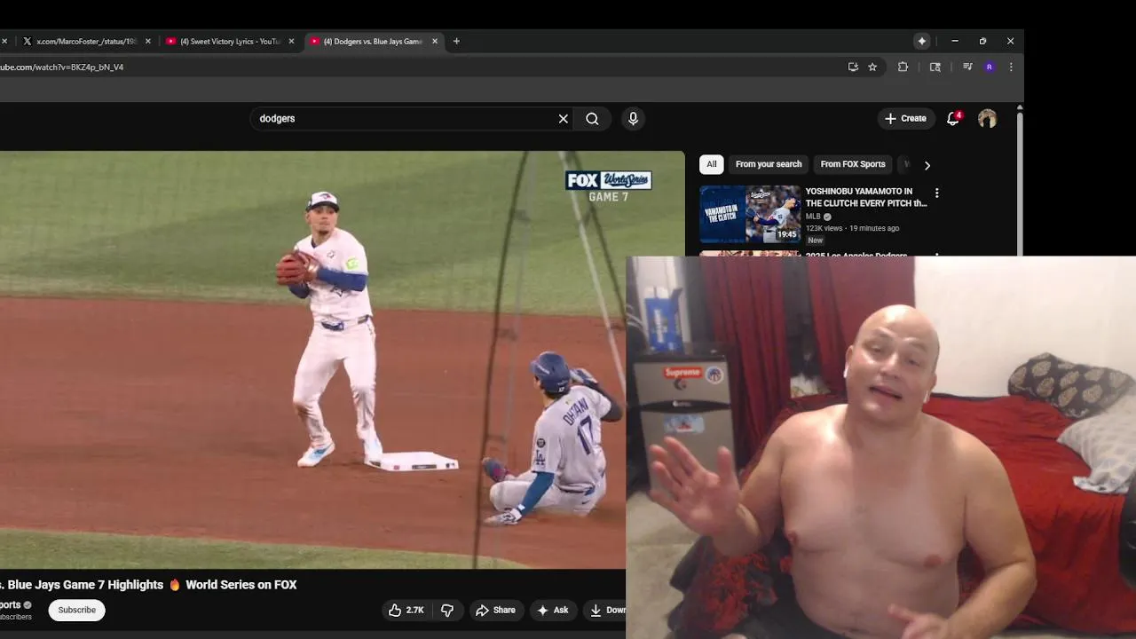Click the Download button under video
This screenshot has height=639, width=1136.
(606, 610)
